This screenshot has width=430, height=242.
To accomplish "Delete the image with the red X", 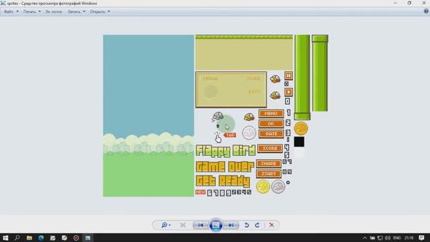I will [271, 225].
